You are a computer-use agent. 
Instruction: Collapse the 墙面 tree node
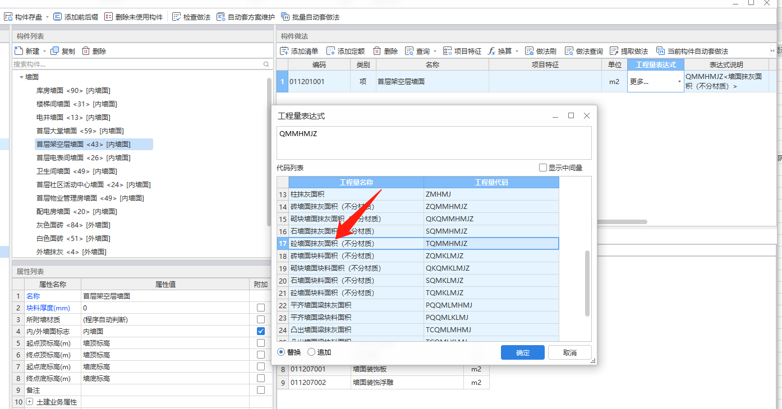click(21, 77)
